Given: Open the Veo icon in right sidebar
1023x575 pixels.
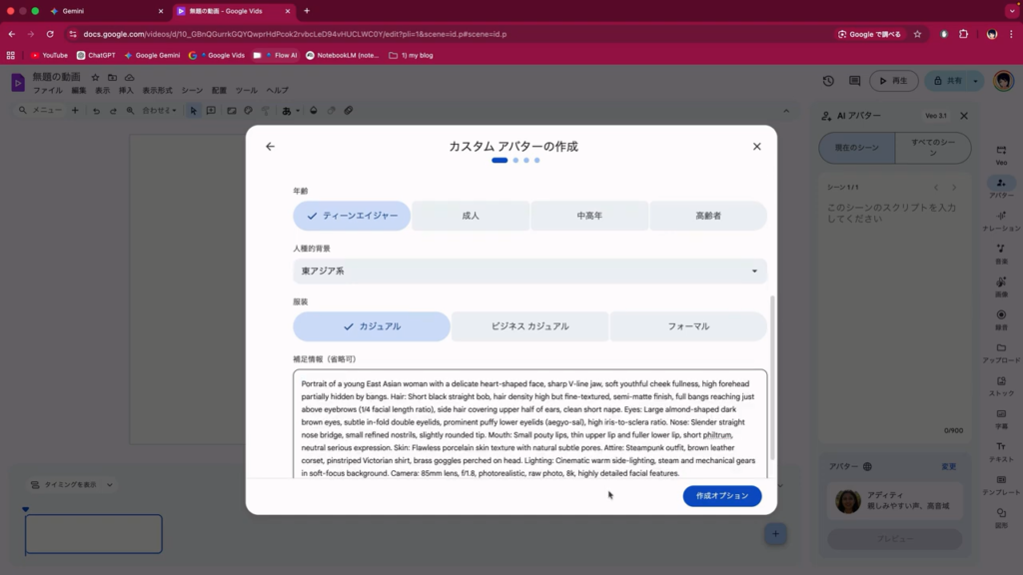Looking at the screenshot, I should point(1001,154).
